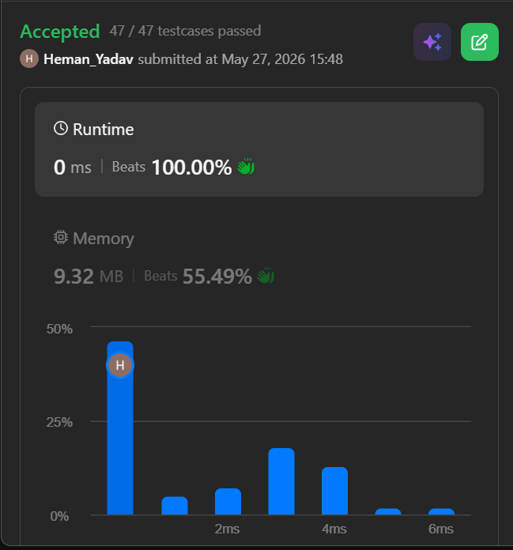Click the '0%' axis label
The image size is (513, 550).
(x=59, y=516)
